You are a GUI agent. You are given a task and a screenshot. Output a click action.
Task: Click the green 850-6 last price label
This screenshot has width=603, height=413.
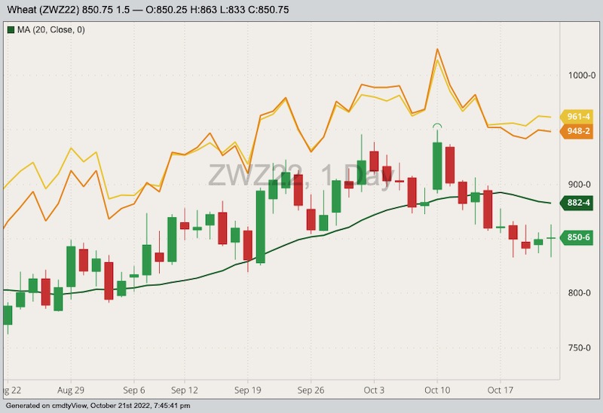[577, 237]
